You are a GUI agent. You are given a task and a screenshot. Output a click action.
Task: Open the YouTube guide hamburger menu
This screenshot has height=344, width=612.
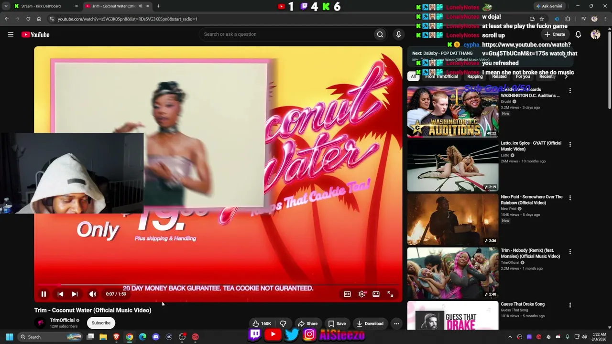pyautogui.click(x=11, y=34)
